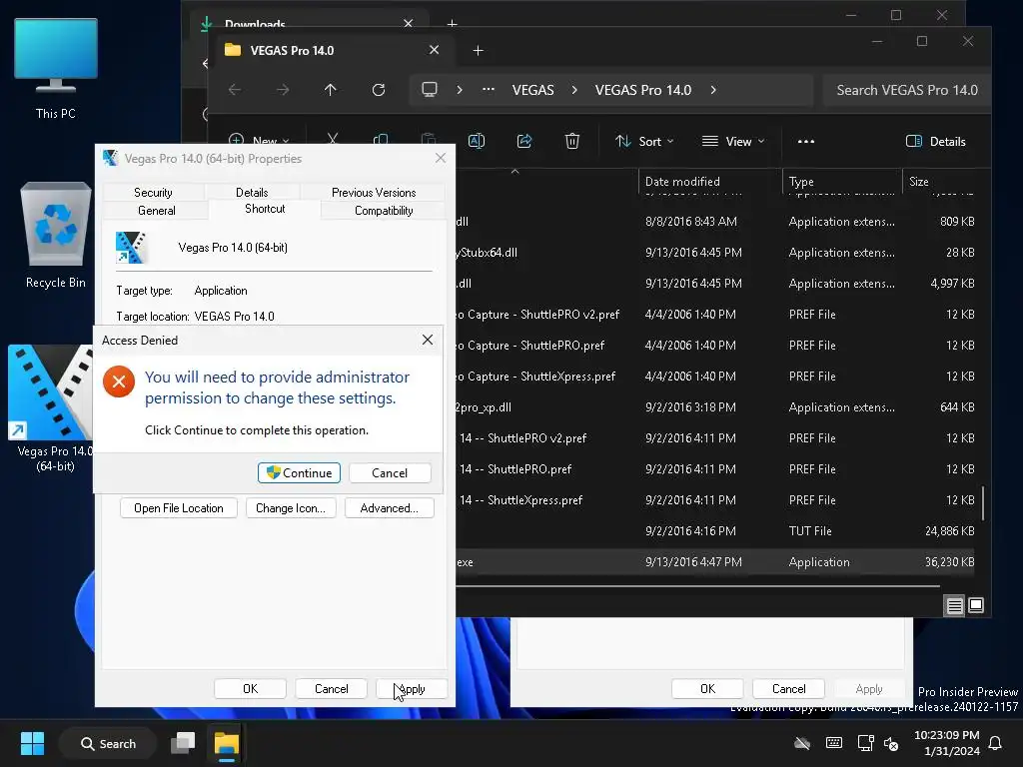Screen dimensions: 1023x767
Task: Switch to the General tab
Action: click(157, 211)
